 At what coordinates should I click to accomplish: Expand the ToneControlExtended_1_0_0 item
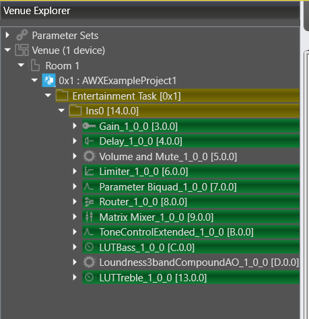(75, 232)
